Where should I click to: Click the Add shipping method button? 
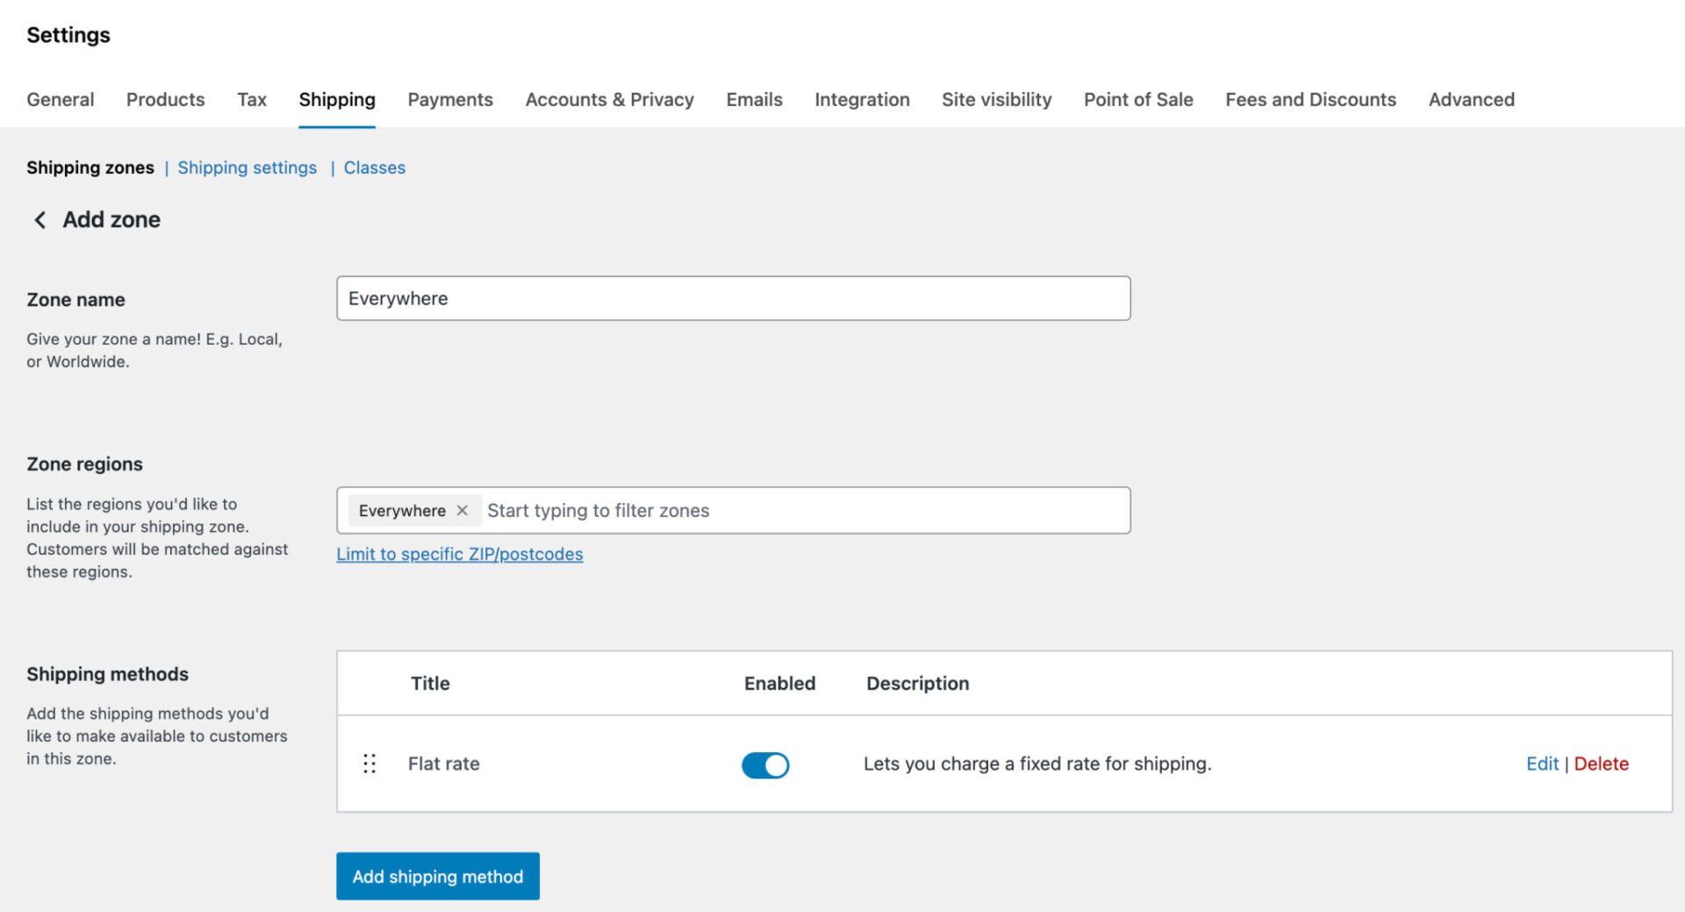pos(437,876)
